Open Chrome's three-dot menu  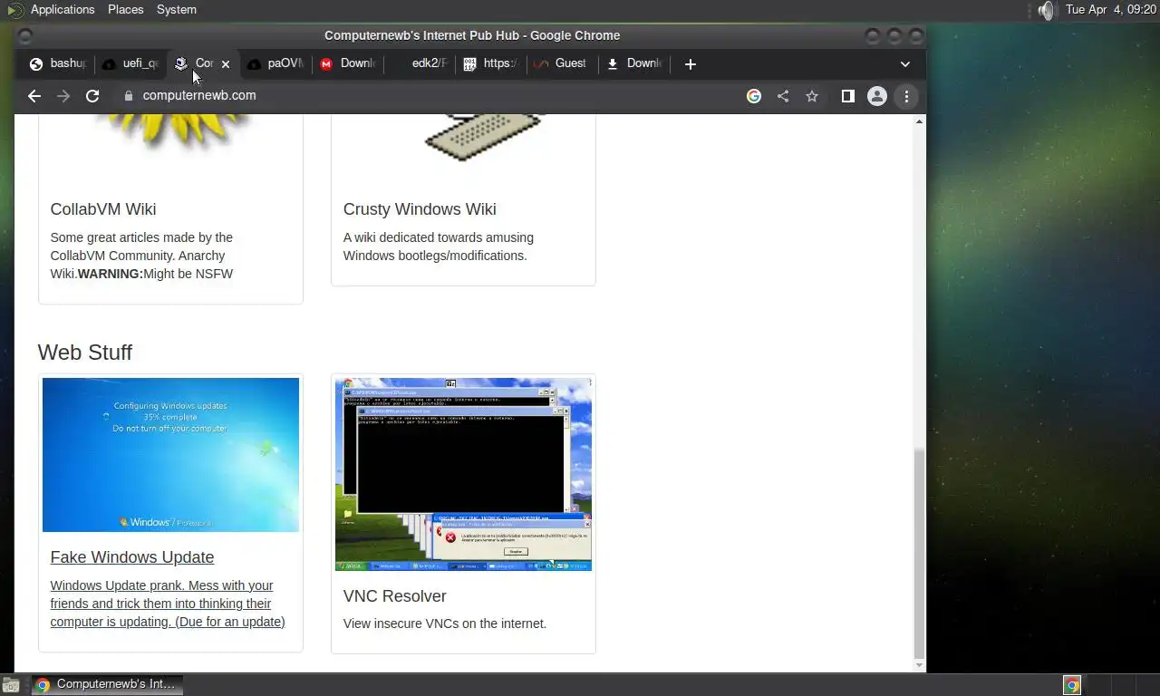(x=906, y=96)
